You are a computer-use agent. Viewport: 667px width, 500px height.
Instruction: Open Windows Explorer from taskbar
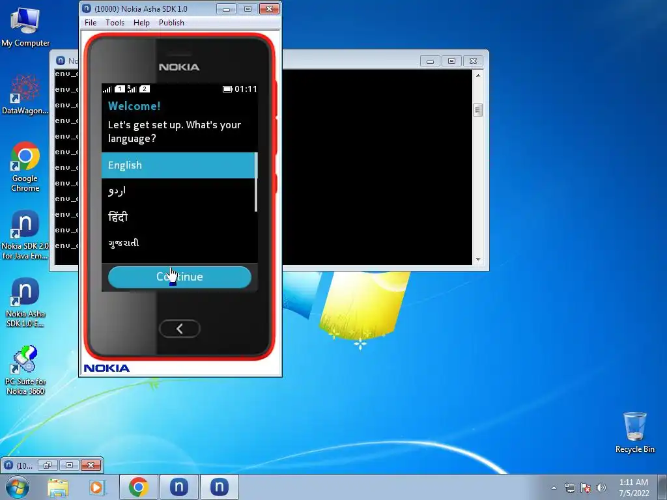[x=58, y=487]
